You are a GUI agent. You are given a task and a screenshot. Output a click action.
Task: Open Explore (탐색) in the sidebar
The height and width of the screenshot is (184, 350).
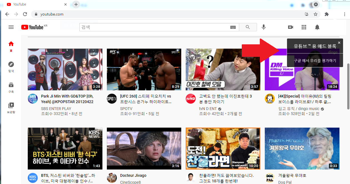(x=11, y=67)
